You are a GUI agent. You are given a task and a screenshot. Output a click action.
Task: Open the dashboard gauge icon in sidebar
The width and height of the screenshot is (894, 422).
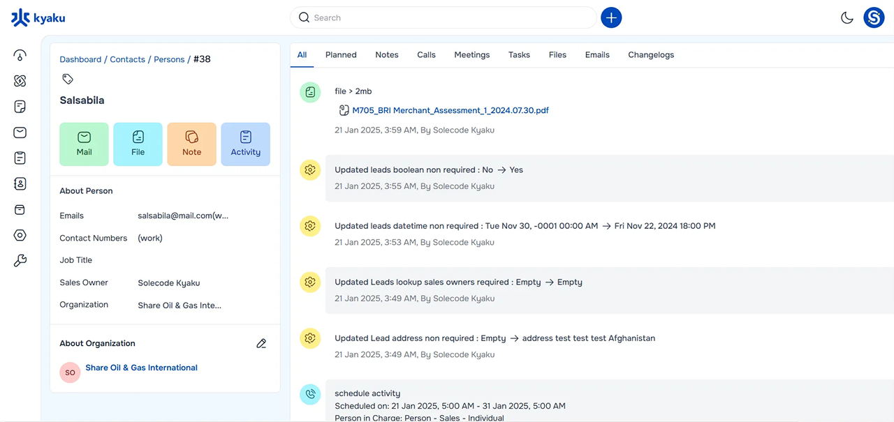point(20,55)
